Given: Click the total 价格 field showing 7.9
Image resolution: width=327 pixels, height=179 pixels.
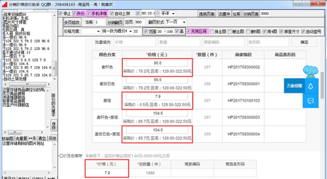Looking at the screenshot, I should click(107, 173).
